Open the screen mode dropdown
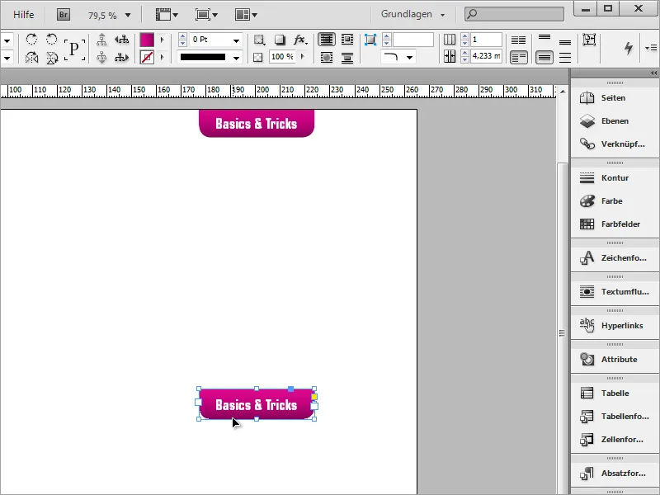The width and height of the screenshot is (660, 495). click(206, 15)
